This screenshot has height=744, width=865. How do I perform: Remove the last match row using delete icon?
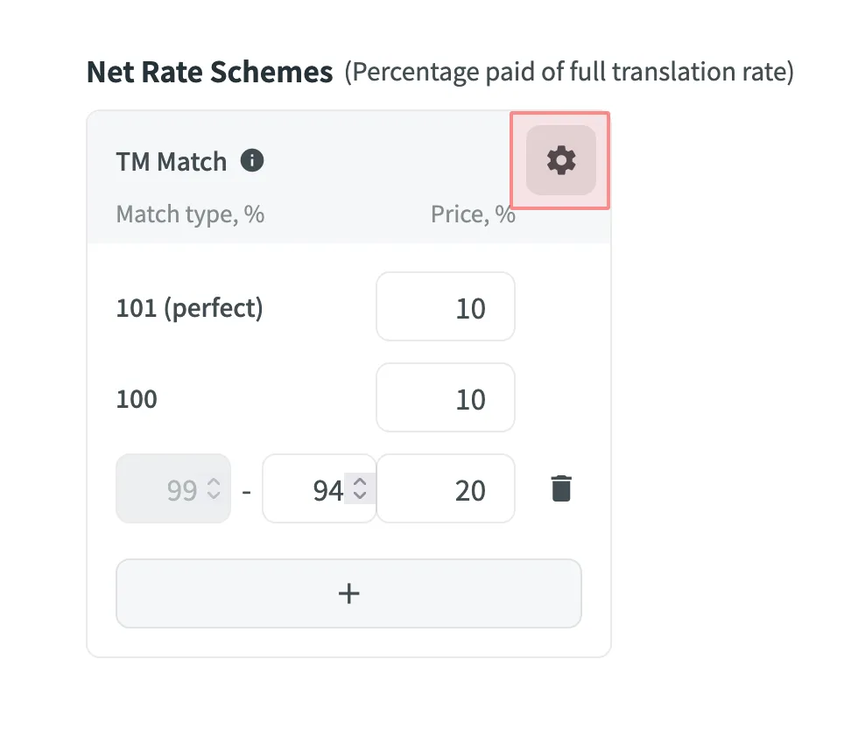pyautogui.click(x=560, y=488)
